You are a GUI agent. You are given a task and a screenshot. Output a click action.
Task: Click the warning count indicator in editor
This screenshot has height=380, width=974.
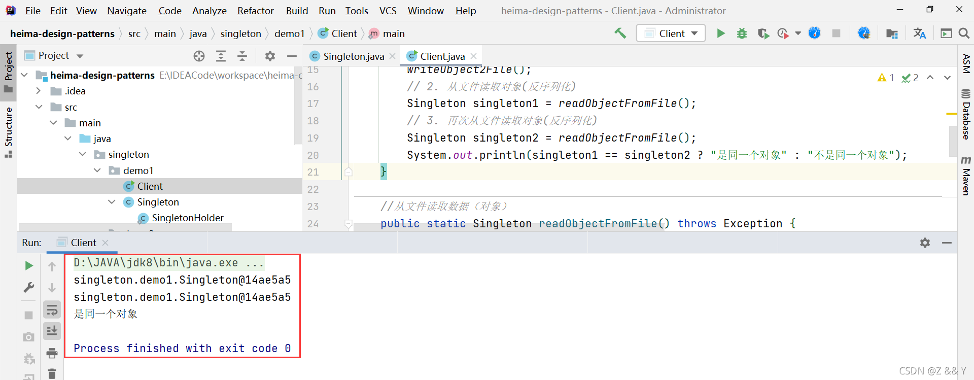click(886, 78)
